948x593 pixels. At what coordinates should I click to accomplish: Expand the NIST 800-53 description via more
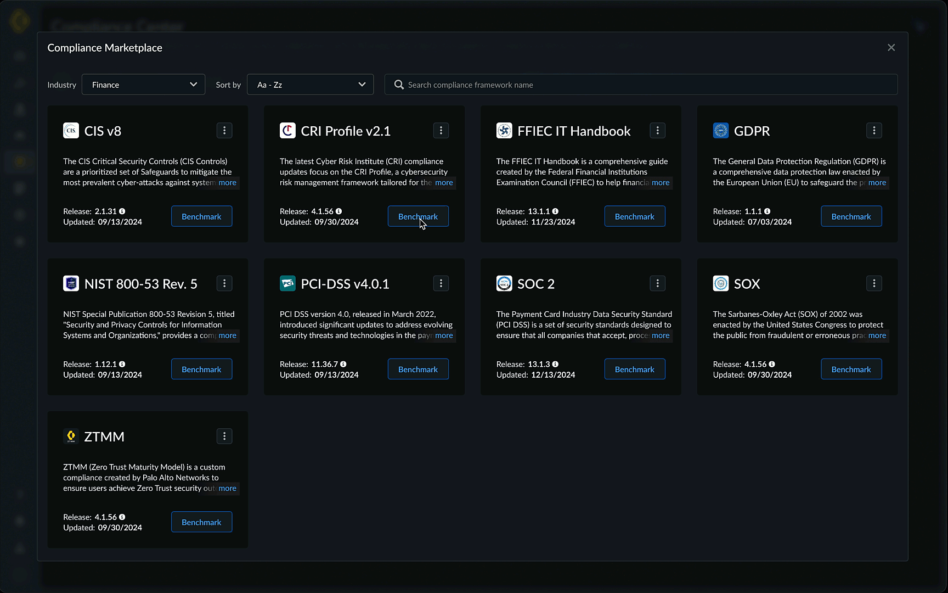coord(227,335)
